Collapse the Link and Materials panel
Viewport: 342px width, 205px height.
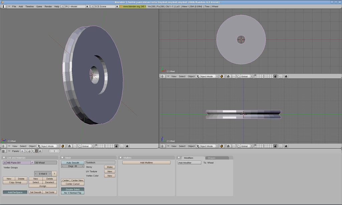click(4, 158)
